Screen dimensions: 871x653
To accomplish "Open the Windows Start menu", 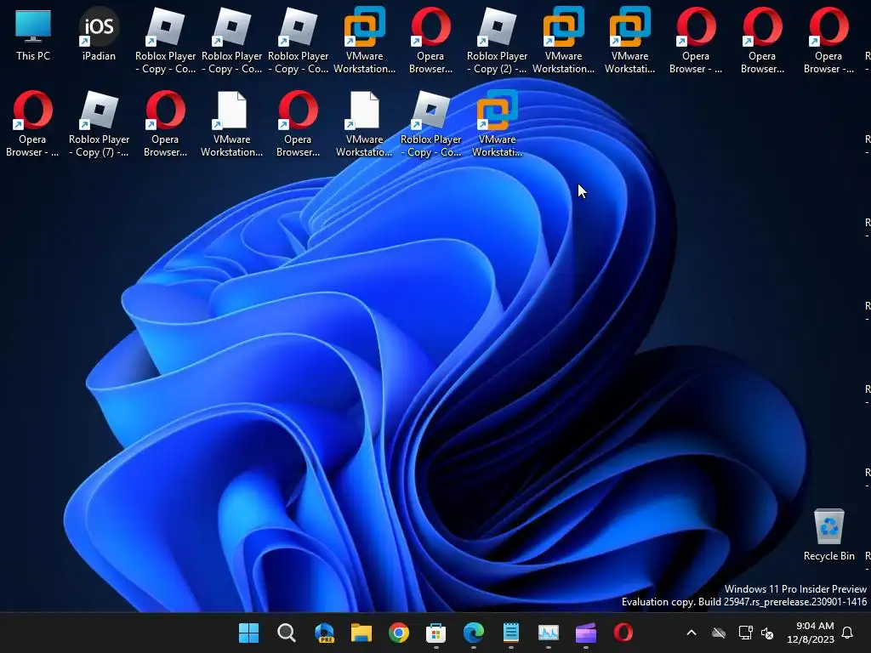I will point(249,633).
